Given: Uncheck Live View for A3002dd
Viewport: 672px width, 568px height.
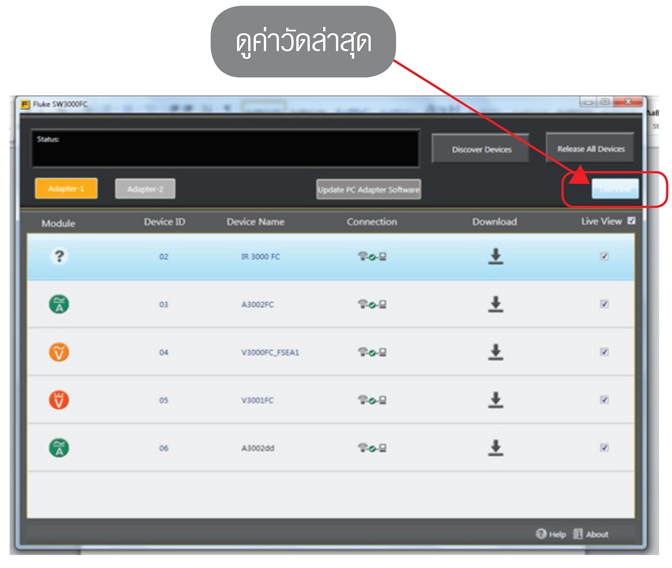Looking at the screenshot, I should [604, 448].
